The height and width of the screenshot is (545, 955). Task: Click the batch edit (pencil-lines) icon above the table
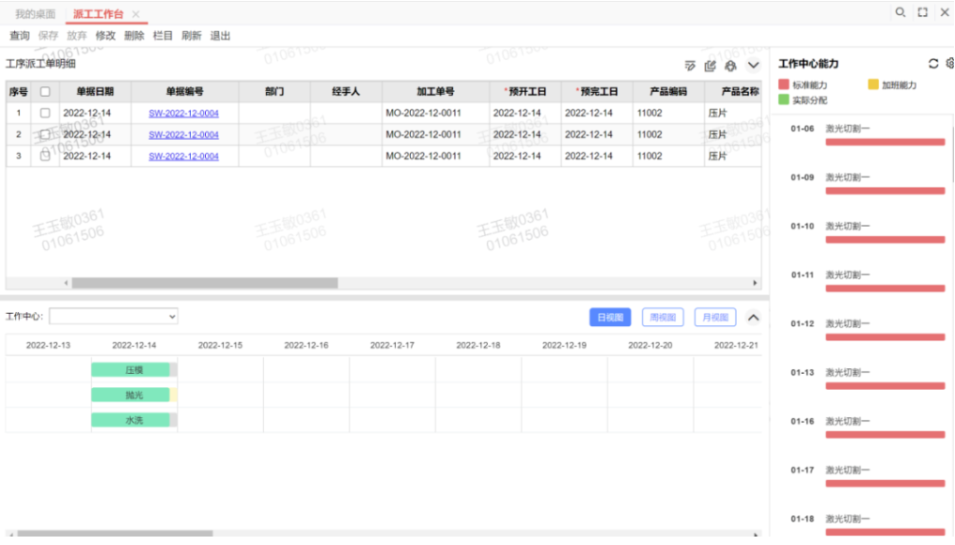690,66
